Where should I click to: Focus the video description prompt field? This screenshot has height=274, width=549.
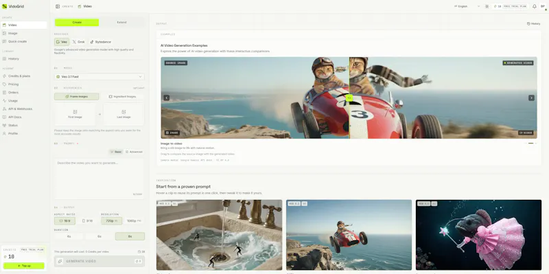click(99, 179)
